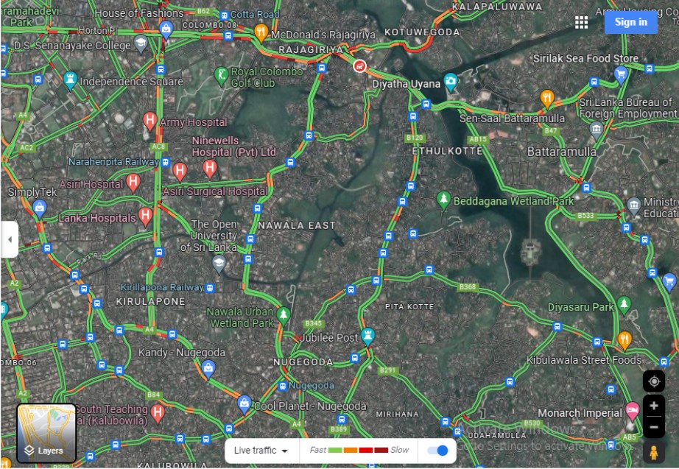Screen dimensions: 679x469
Task: Click the zoom in plus button
Action: click(x=654, y=406)
